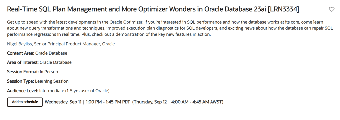Click the session description paragraph
The image size is (340, 120).
coord(170,28)
